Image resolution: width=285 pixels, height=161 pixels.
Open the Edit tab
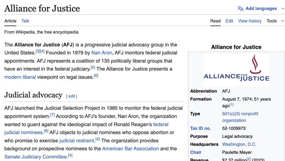tap(229, 21)
